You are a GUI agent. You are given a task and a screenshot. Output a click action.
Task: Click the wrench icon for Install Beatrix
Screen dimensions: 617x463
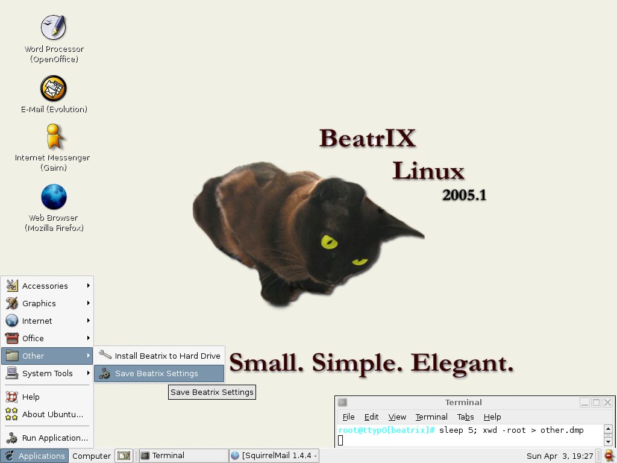(x=105, y=355)
